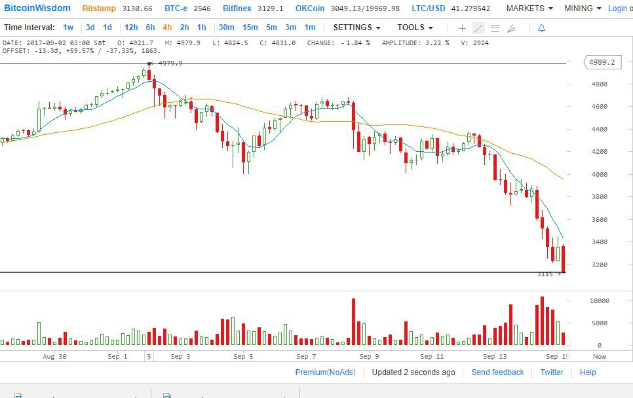Open the SETTINGS dropdown
The width and height of the screenshot is (633, 398).
coord(357,27)
